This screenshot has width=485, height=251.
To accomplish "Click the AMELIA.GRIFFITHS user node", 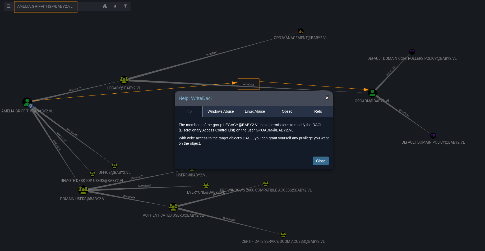I will tap(27, 102).
